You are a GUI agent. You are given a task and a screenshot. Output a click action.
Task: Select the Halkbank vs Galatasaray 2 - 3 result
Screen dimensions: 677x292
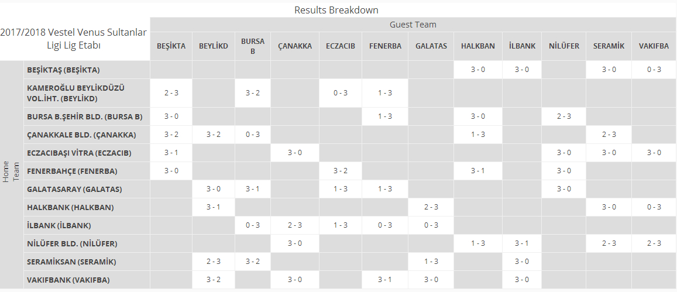tap(431, 207)
